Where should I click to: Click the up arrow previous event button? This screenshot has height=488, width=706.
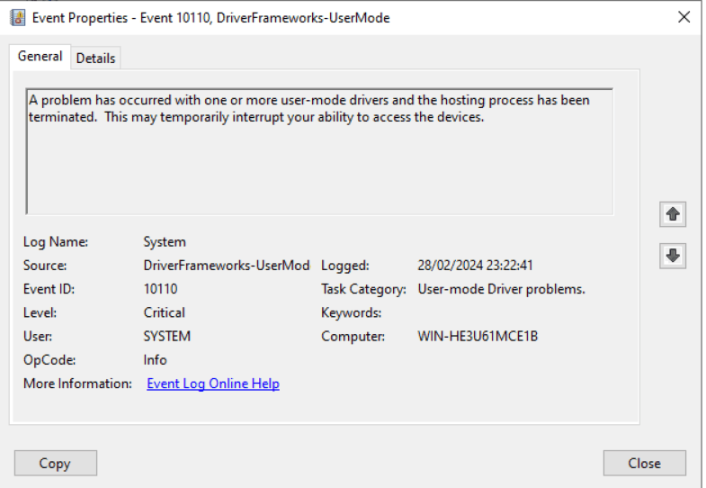point(673,214)
